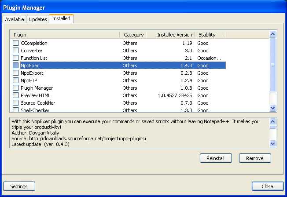The image size is (287, 197).
Task: Select the Source Cookifier plugin name
Action: [x=38, y=103]
